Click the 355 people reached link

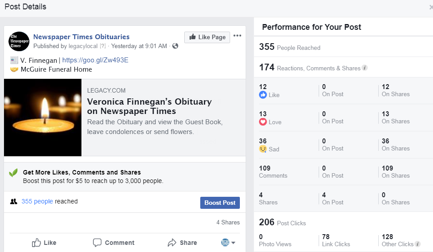37,201
